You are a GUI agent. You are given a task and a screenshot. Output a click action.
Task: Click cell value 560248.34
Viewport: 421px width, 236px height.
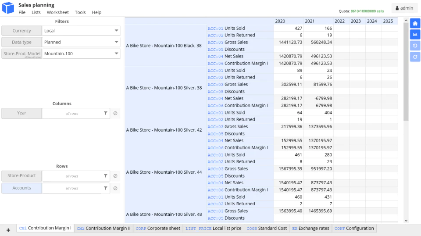coord(318,42)
